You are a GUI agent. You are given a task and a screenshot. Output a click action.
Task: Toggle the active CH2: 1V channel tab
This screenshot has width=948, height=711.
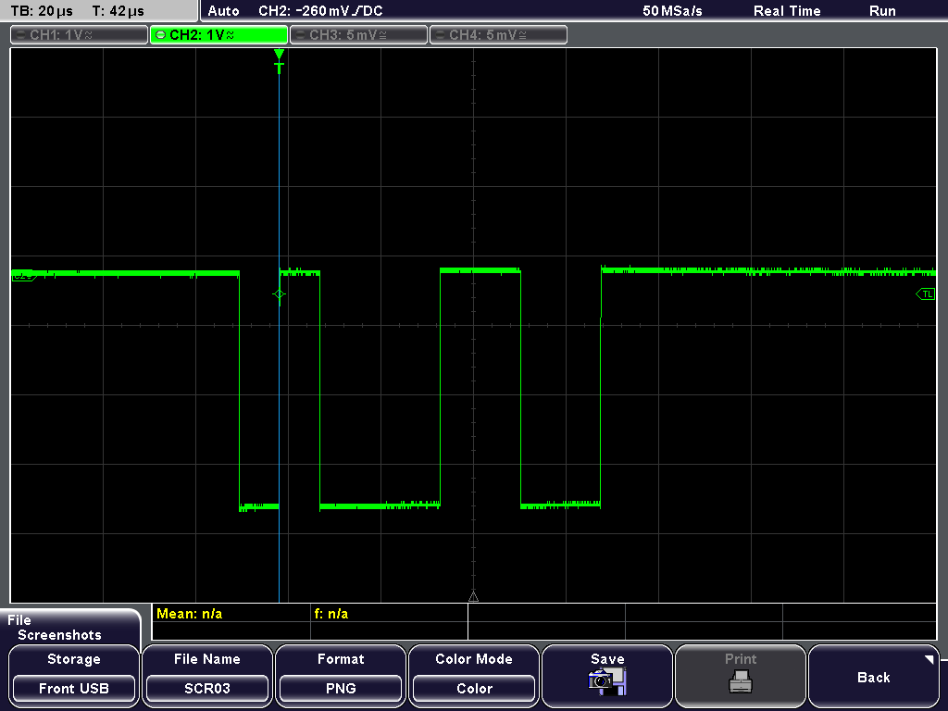[x=218, y=35]
